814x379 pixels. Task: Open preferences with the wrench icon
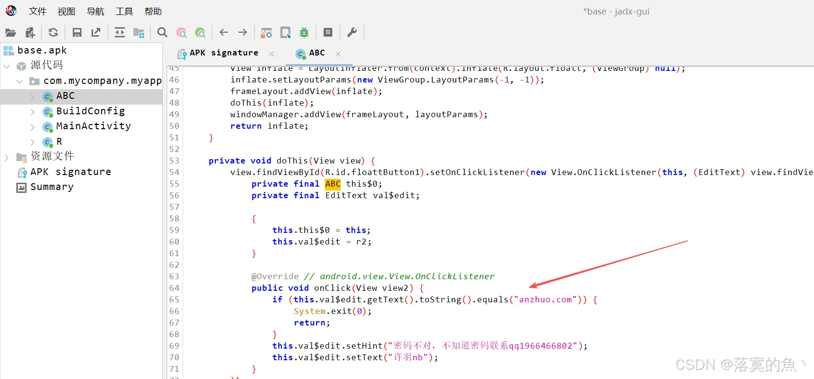pos(352,33)
